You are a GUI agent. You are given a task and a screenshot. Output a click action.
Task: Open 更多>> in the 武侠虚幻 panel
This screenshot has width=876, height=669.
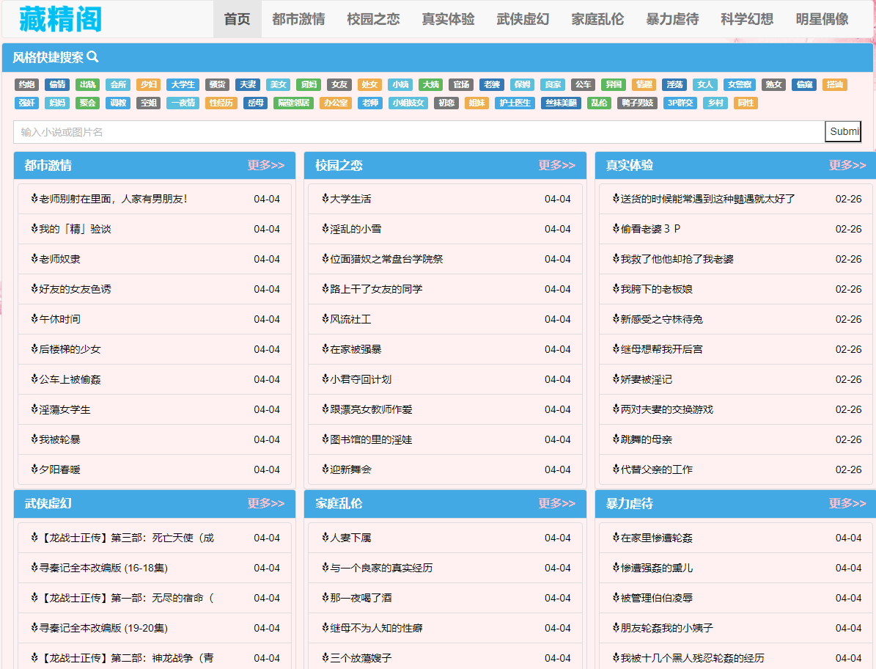266,503
